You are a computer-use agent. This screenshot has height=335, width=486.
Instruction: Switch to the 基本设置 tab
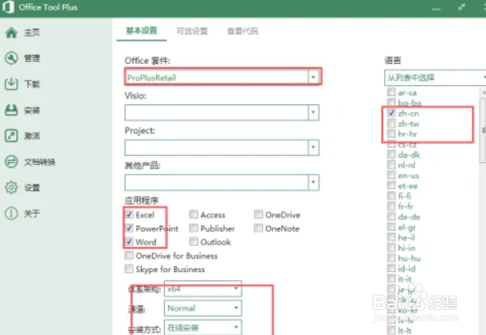142,31
